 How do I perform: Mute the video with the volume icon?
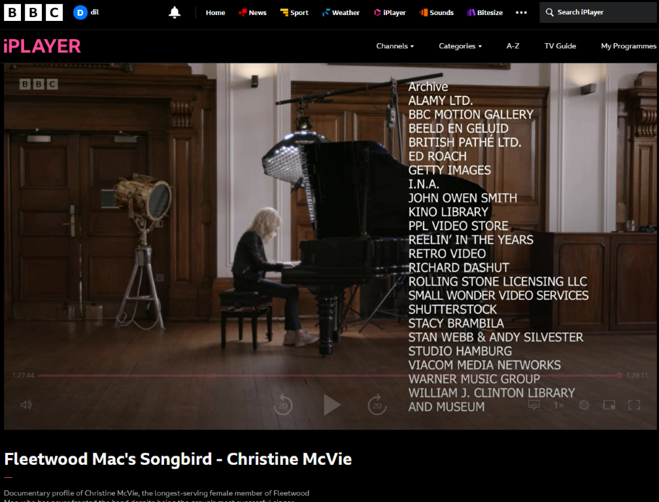[26, 405]
